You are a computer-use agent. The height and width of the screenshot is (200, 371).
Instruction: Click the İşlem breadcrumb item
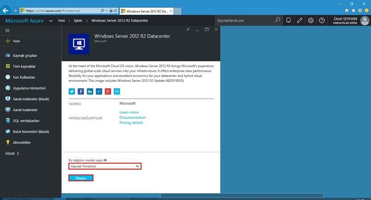pyautogui.click(x=78, y=21)
